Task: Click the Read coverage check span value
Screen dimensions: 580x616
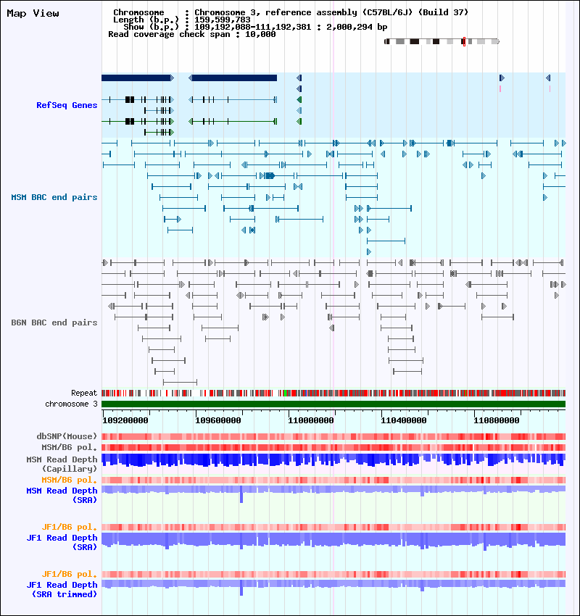Action: click(x=260, y=34)
